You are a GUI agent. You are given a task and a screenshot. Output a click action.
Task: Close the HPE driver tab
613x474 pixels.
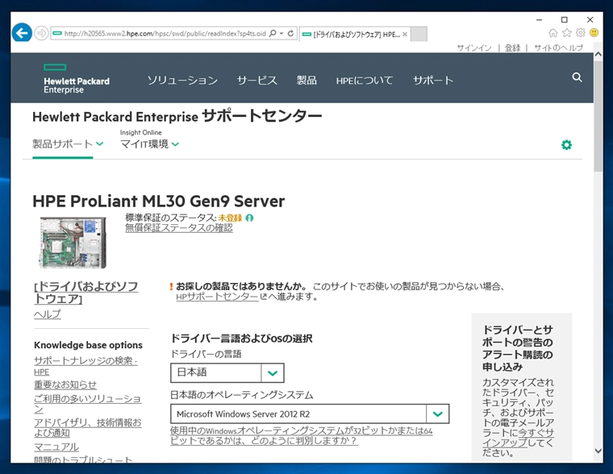(x=405, y=35)
